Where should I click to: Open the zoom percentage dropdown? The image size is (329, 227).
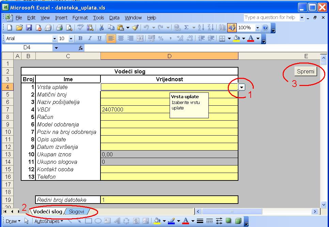pos(257,28)
